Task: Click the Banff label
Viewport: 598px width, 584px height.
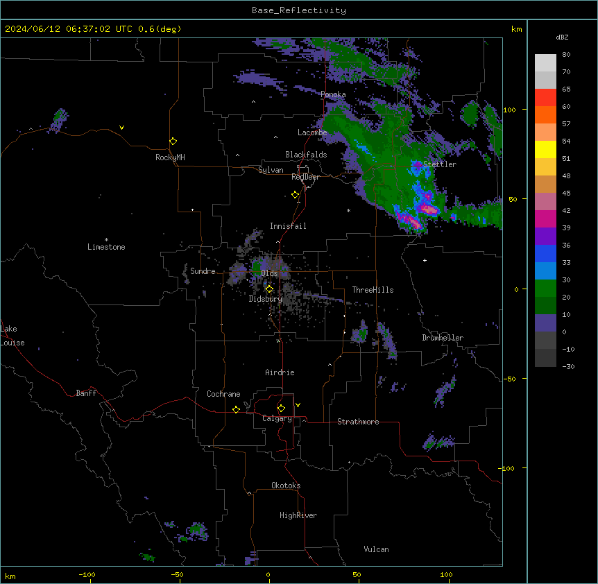Action: click(86, 393)
